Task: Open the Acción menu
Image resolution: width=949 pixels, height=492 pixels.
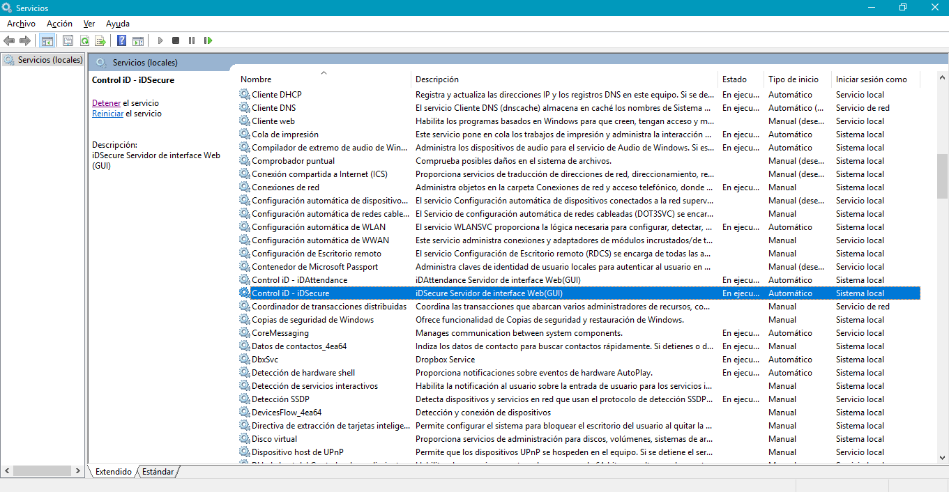Action: pos(59,24)
